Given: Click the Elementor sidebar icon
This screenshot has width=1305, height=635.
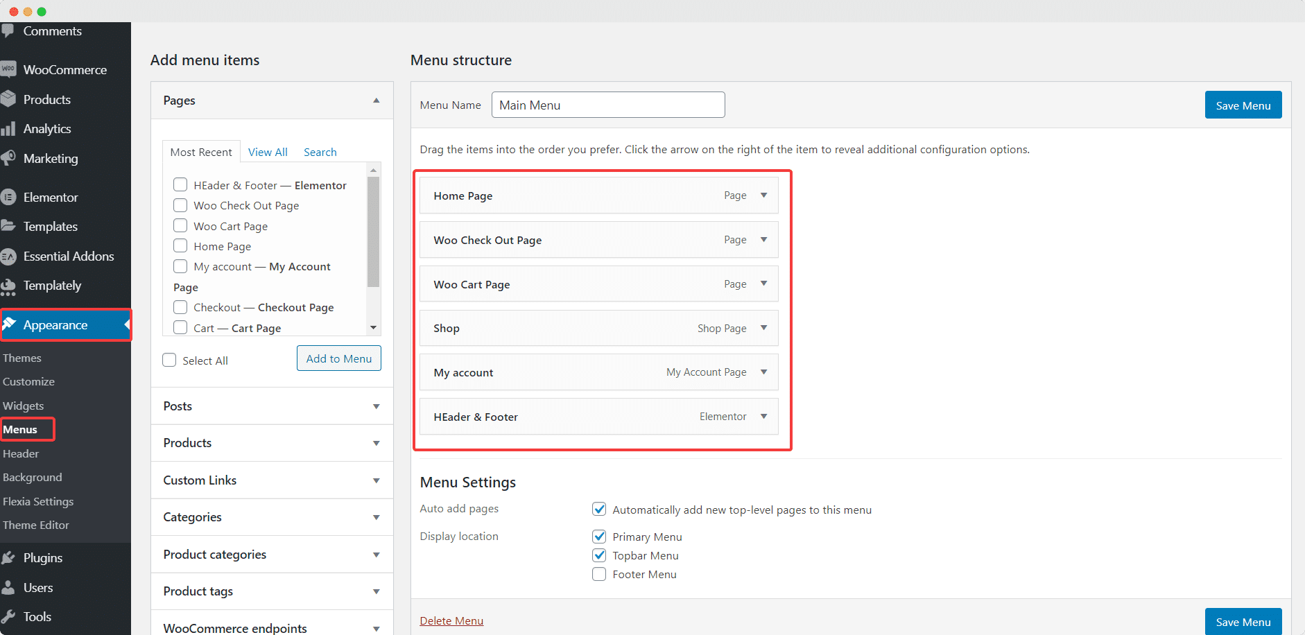Looking at the screenshot, I should (x=9, y=197).
